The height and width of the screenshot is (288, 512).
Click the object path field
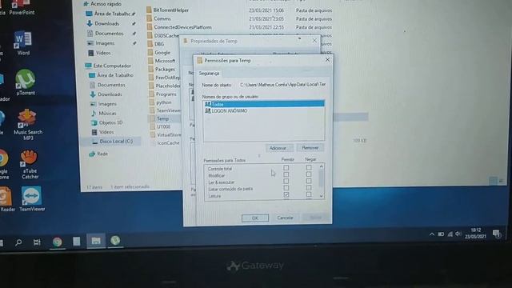(x=282, y=85)
